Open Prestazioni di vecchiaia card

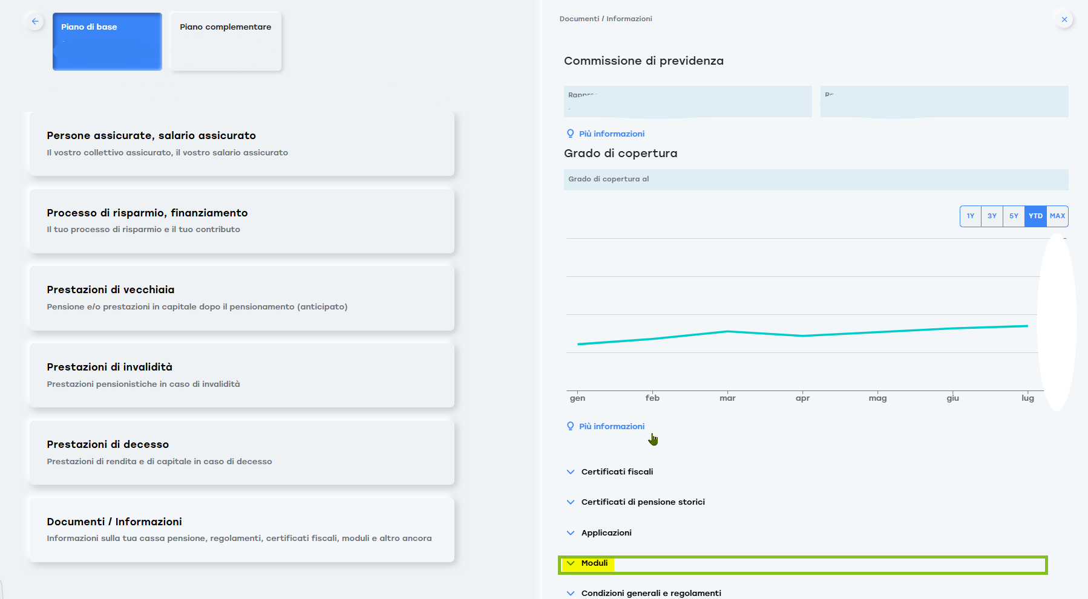241,298
